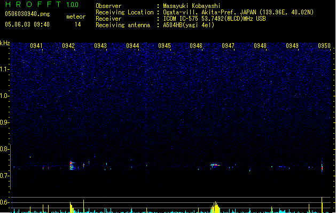Click the 0.7 kHz axis label
The height and width of the screenshot is (213, 336).
pyautogui.click(x=4, y=176)
